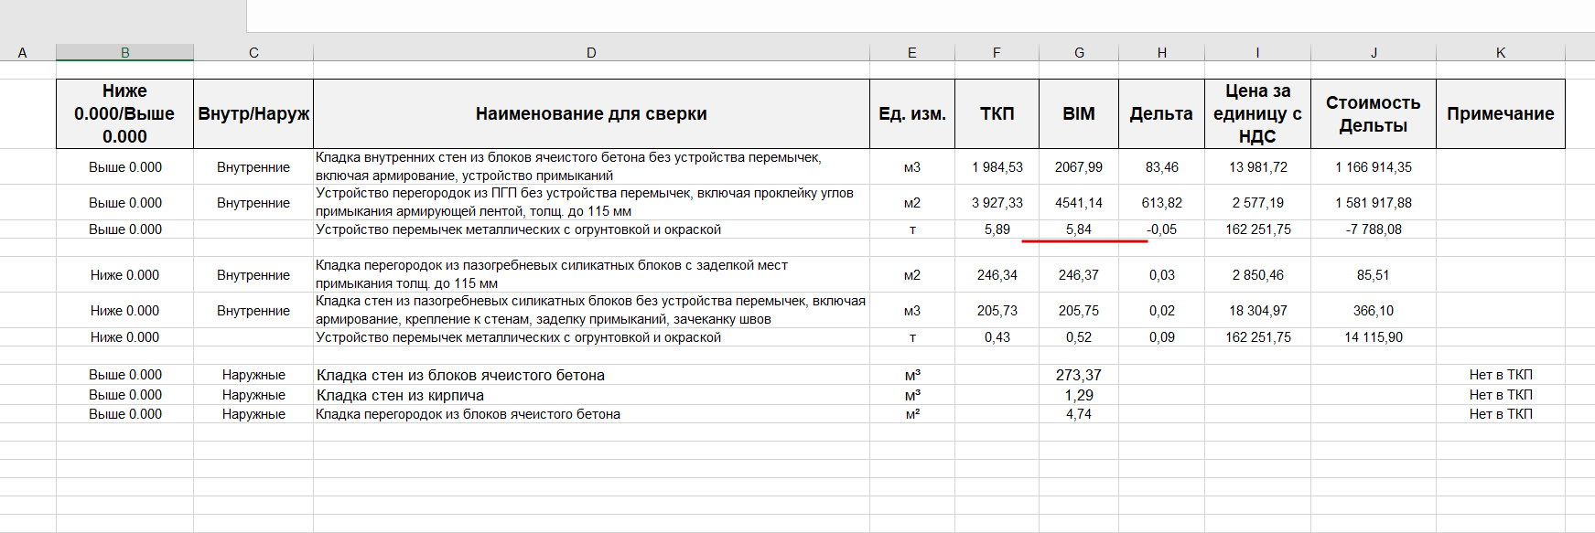Select cell with value 366,10
Image resolution: width=1595 pixels, height=533 pixels.
(x=1374, y=311)
